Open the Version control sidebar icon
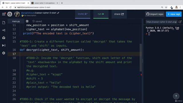This screenshot has height=103, width=183. (4, 30)
